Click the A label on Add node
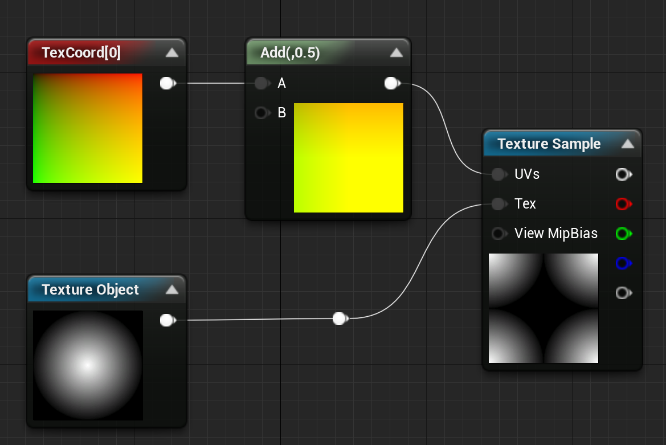 click(x=281, y=83)
